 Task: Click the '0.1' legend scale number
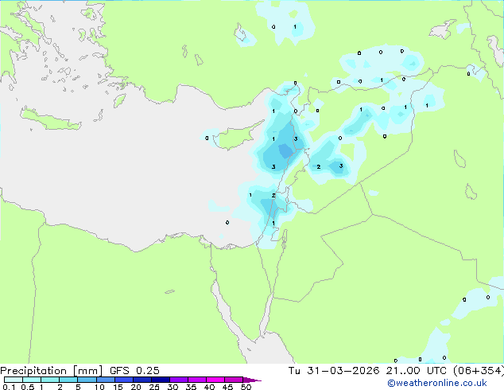click(9, 387)
